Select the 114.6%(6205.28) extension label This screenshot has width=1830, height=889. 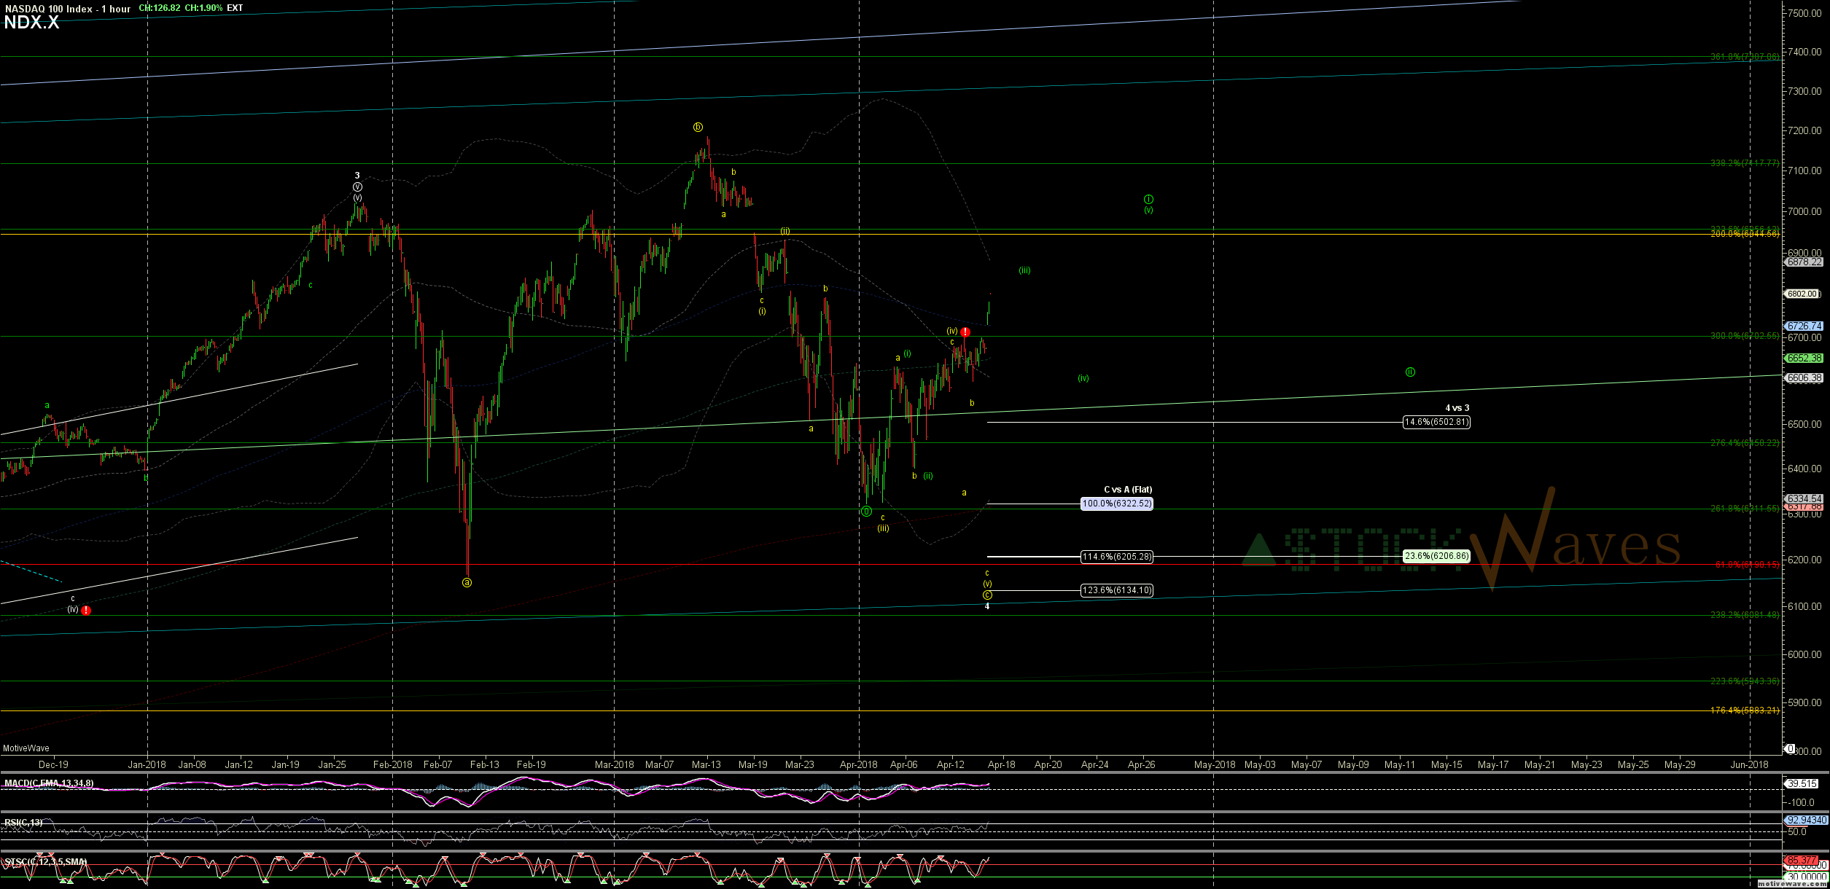1117,557
